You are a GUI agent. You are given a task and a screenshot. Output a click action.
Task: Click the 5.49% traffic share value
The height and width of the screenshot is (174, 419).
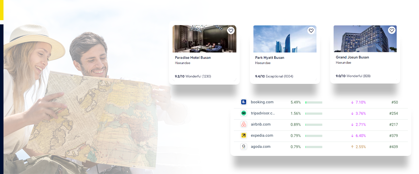click(x=296, y=102)
